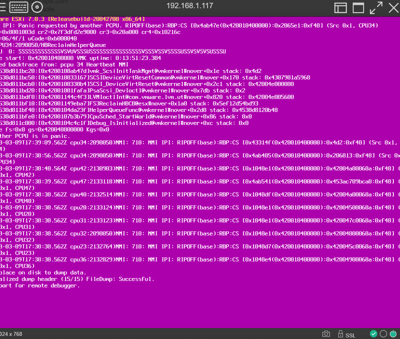Open the virtual media disc menu
The image size is (400, 339).
[37, 7]
